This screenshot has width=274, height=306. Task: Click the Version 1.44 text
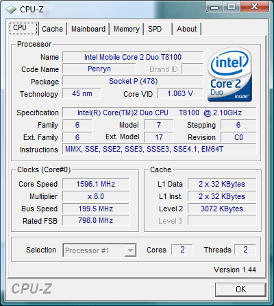(x=235, y=270)
